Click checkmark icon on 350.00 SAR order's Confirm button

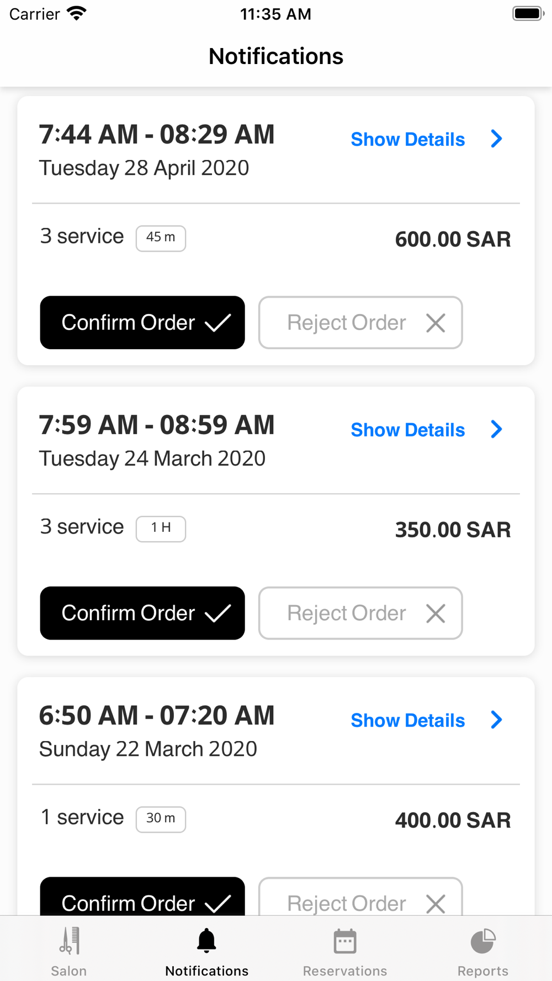[217, 613]
